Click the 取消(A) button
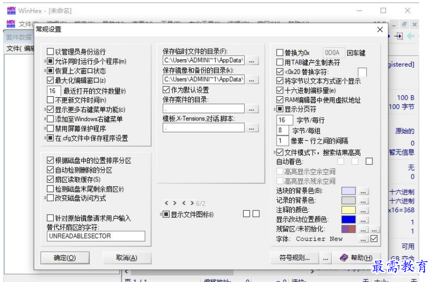The width and height of the screenshot is (432, 282). click(126, 258)
